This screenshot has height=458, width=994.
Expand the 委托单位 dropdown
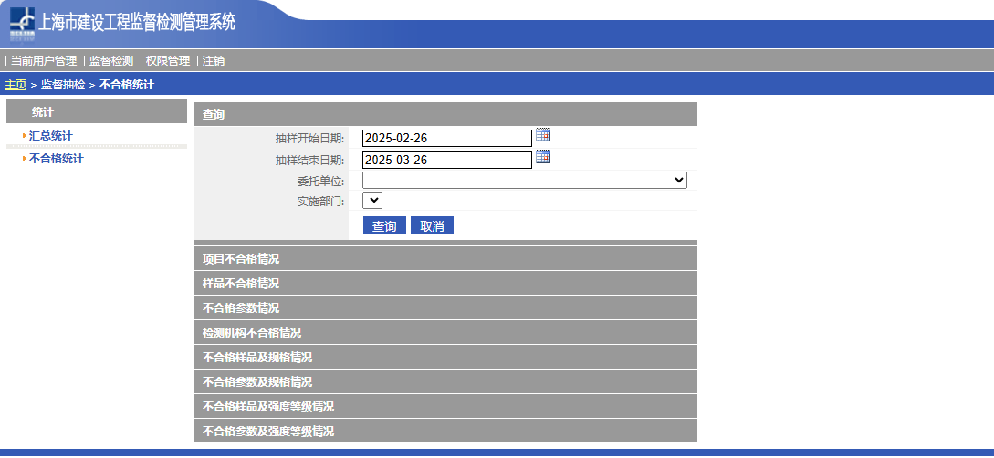point(524,181)
